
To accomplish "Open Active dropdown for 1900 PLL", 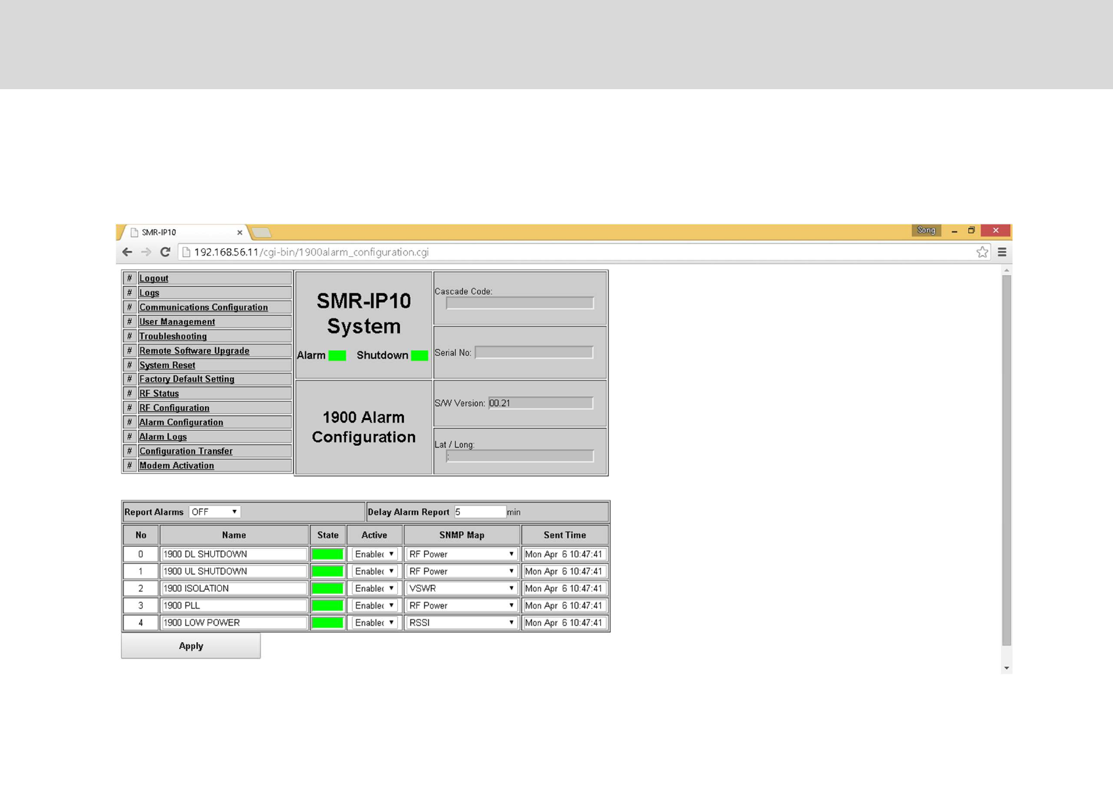I will tap(374, 606).
